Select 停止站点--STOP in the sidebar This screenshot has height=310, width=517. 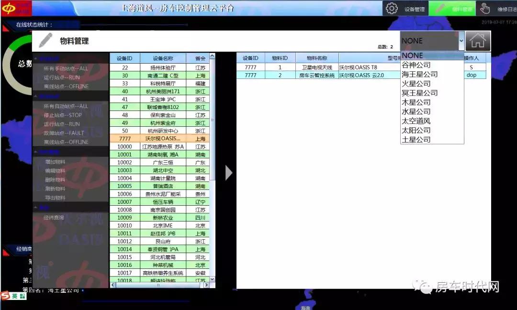(x=63, y=115)
